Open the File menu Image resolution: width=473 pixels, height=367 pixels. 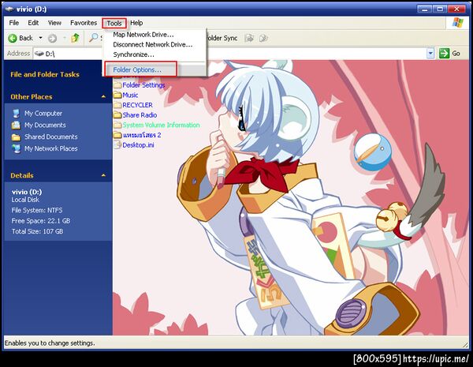click(x=14, y=23)
